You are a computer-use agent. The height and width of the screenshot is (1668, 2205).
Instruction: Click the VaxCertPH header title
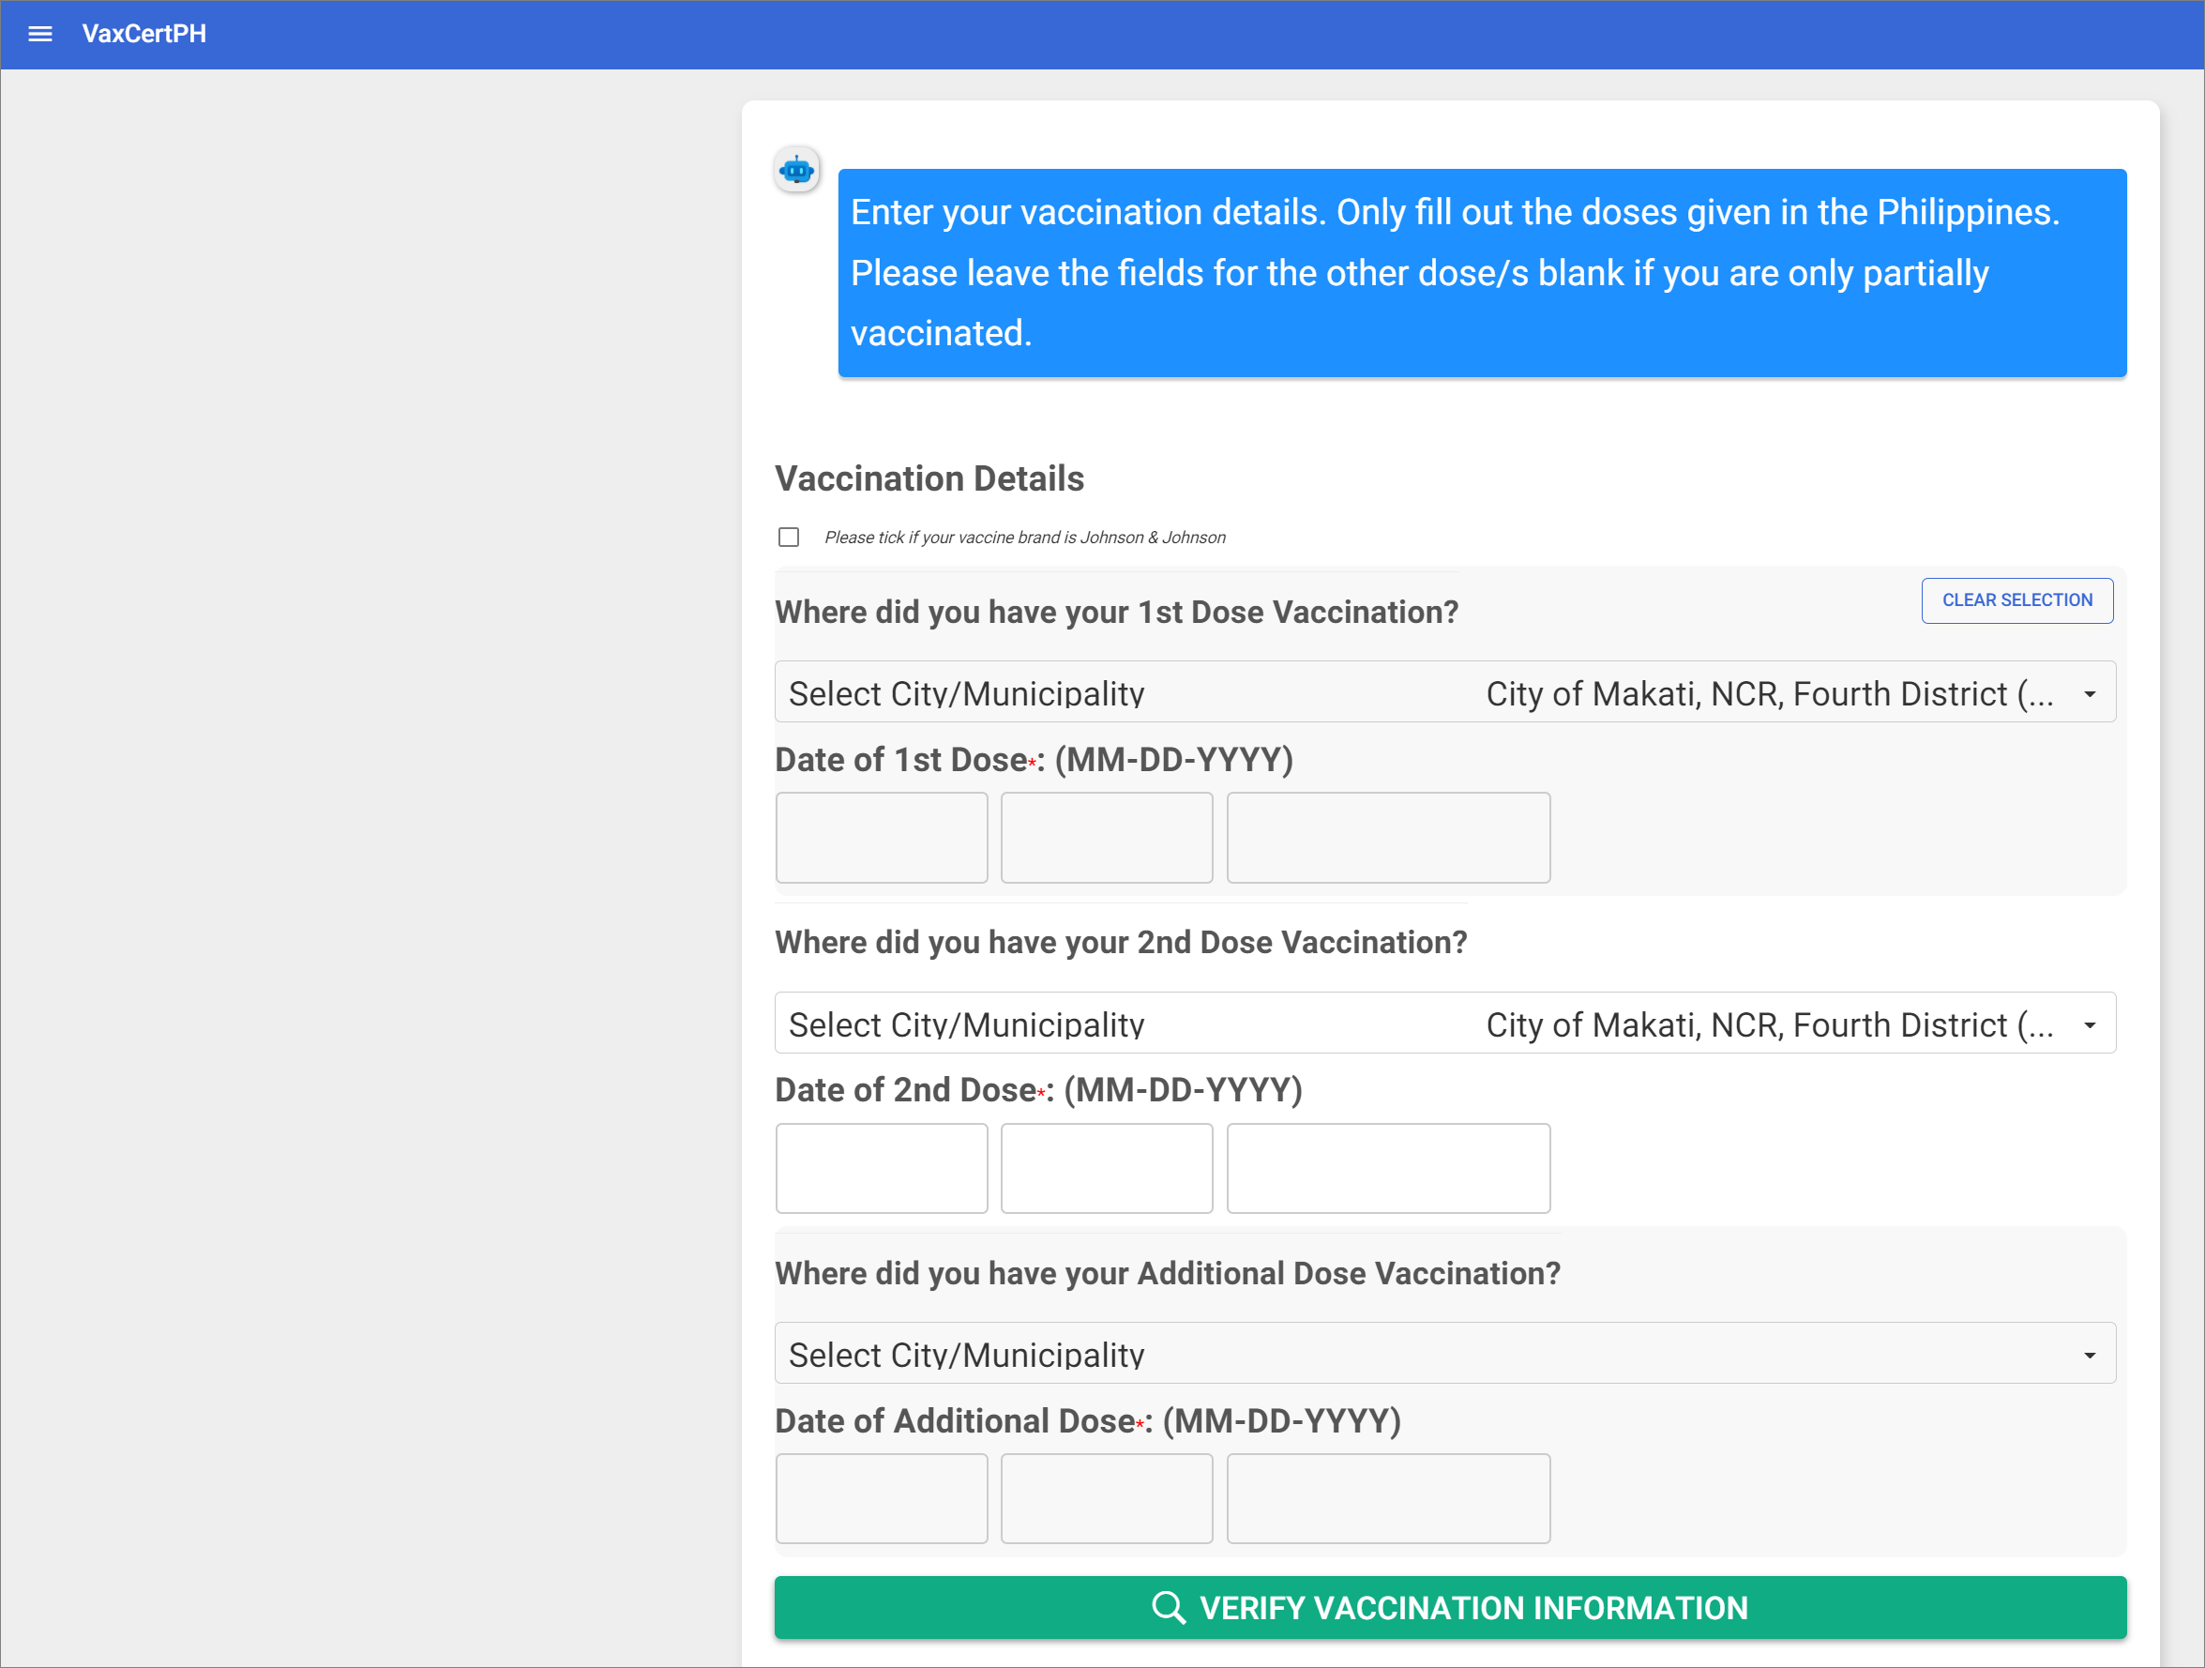point(144,34)
